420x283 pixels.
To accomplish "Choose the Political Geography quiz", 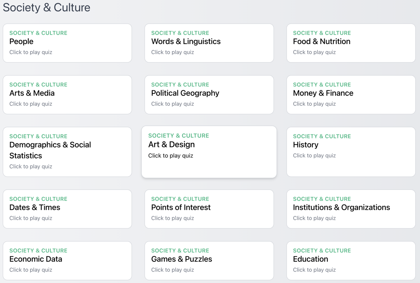I will [x=209, y=94].
